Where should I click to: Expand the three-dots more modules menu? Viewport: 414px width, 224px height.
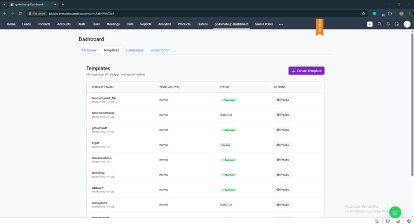[x=281, y=24]
